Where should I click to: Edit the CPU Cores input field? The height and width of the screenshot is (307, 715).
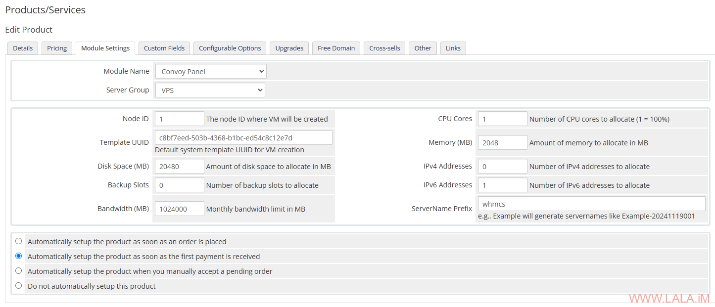[x=502, y=119]
